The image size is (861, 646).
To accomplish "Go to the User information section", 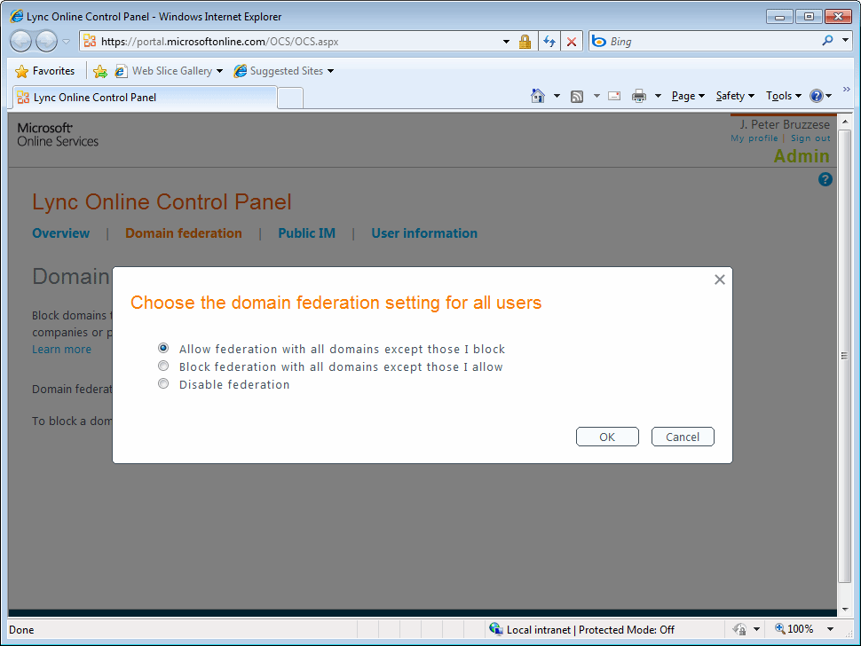I will click(424, 233).
